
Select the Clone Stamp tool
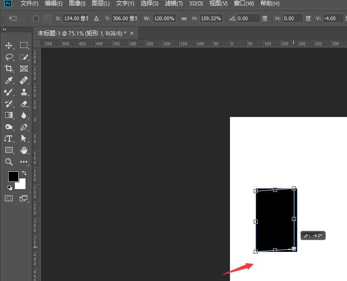click(x=24, y=92)
